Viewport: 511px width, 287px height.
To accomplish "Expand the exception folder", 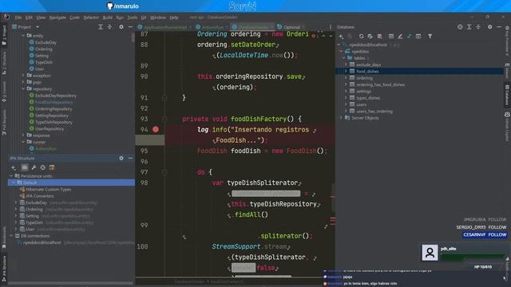I will 23,76.
